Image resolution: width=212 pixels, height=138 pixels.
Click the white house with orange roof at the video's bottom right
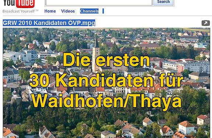[186, 128]
